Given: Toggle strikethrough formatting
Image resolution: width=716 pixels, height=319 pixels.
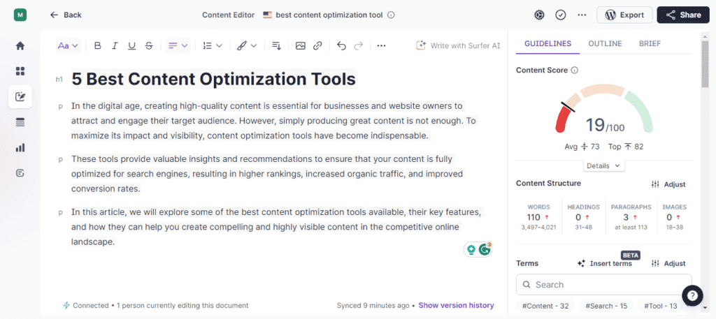Looking at the screenshot, I should [149, 45].
